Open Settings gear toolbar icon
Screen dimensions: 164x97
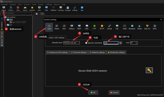[75, 9]
